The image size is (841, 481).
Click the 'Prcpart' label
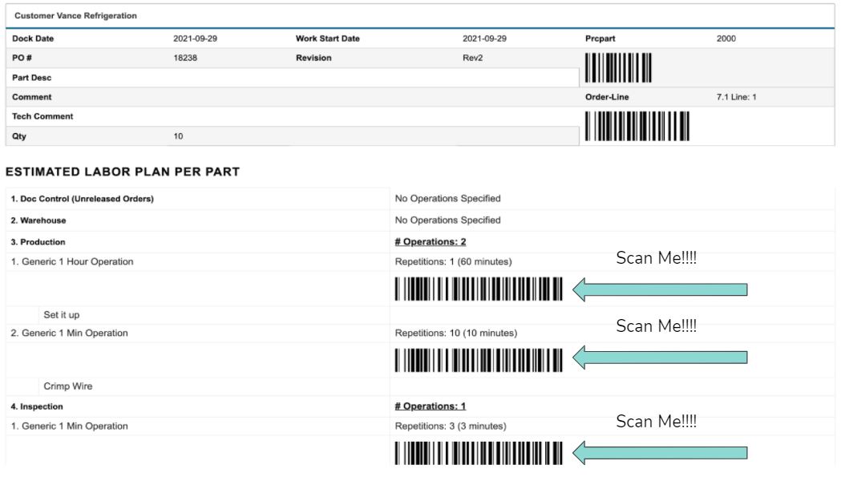tap(600, 38)
